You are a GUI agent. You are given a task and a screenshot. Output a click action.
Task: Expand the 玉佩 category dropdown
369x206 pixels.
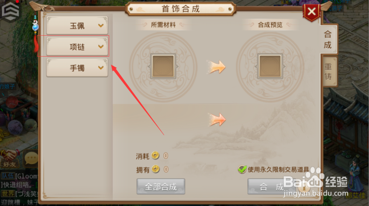coord(77,25)
